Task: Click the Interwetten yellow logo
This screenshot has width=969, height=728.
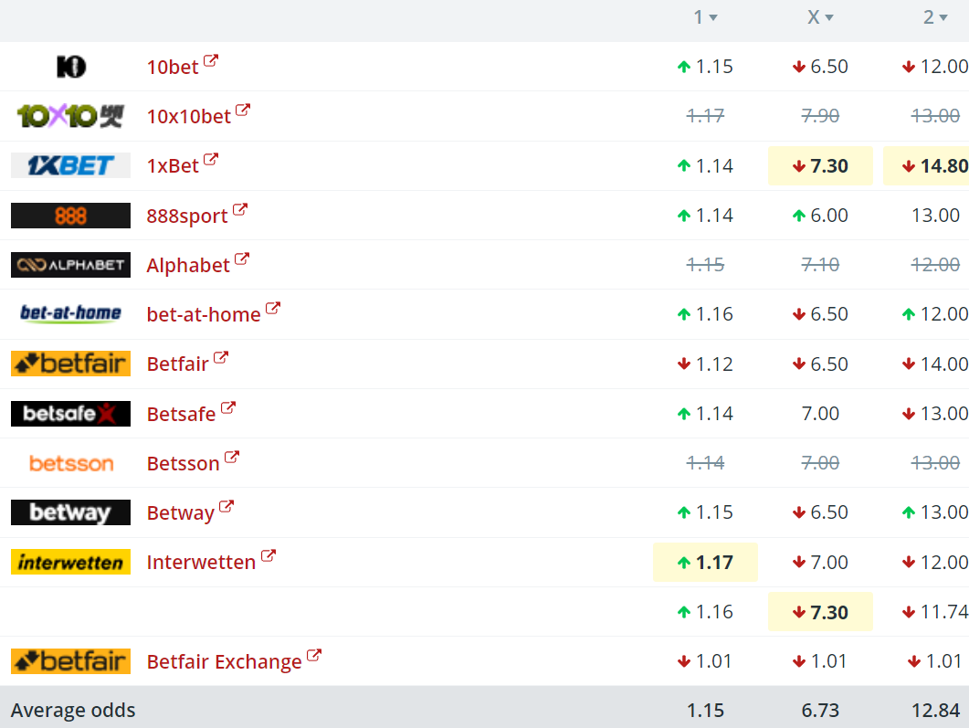Action: tap(70, 562)
